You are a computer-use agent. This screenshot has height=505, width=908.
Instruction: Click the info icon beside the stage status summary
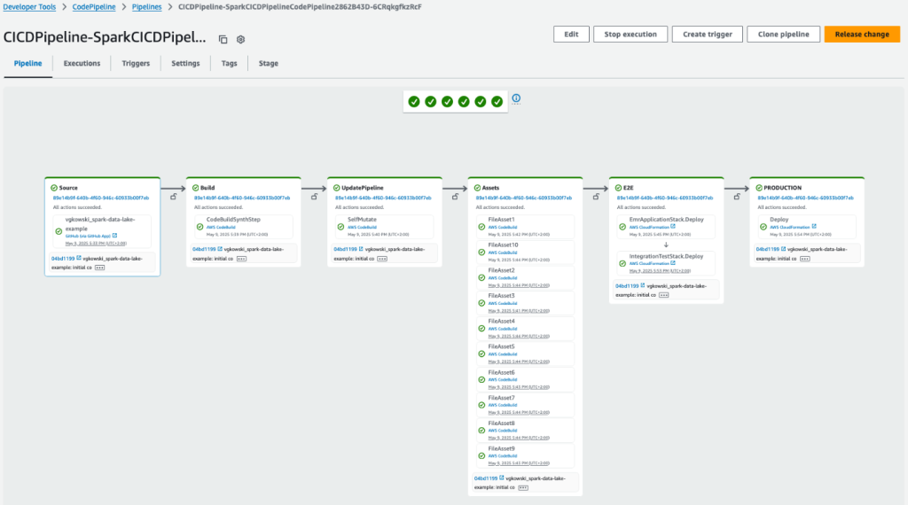pos(516,98)
